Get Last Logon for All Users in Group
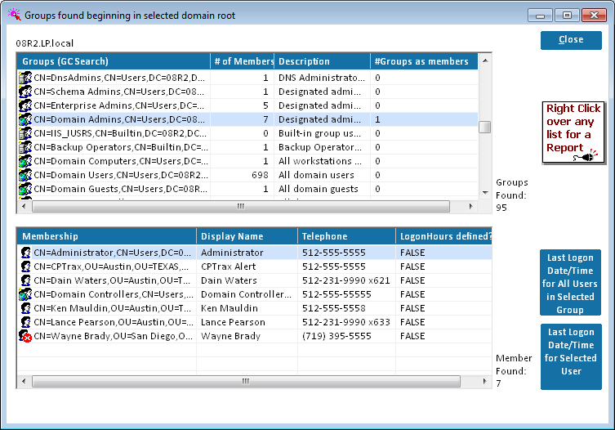Viewport: 615px width, 430px height. click(571, 283)
